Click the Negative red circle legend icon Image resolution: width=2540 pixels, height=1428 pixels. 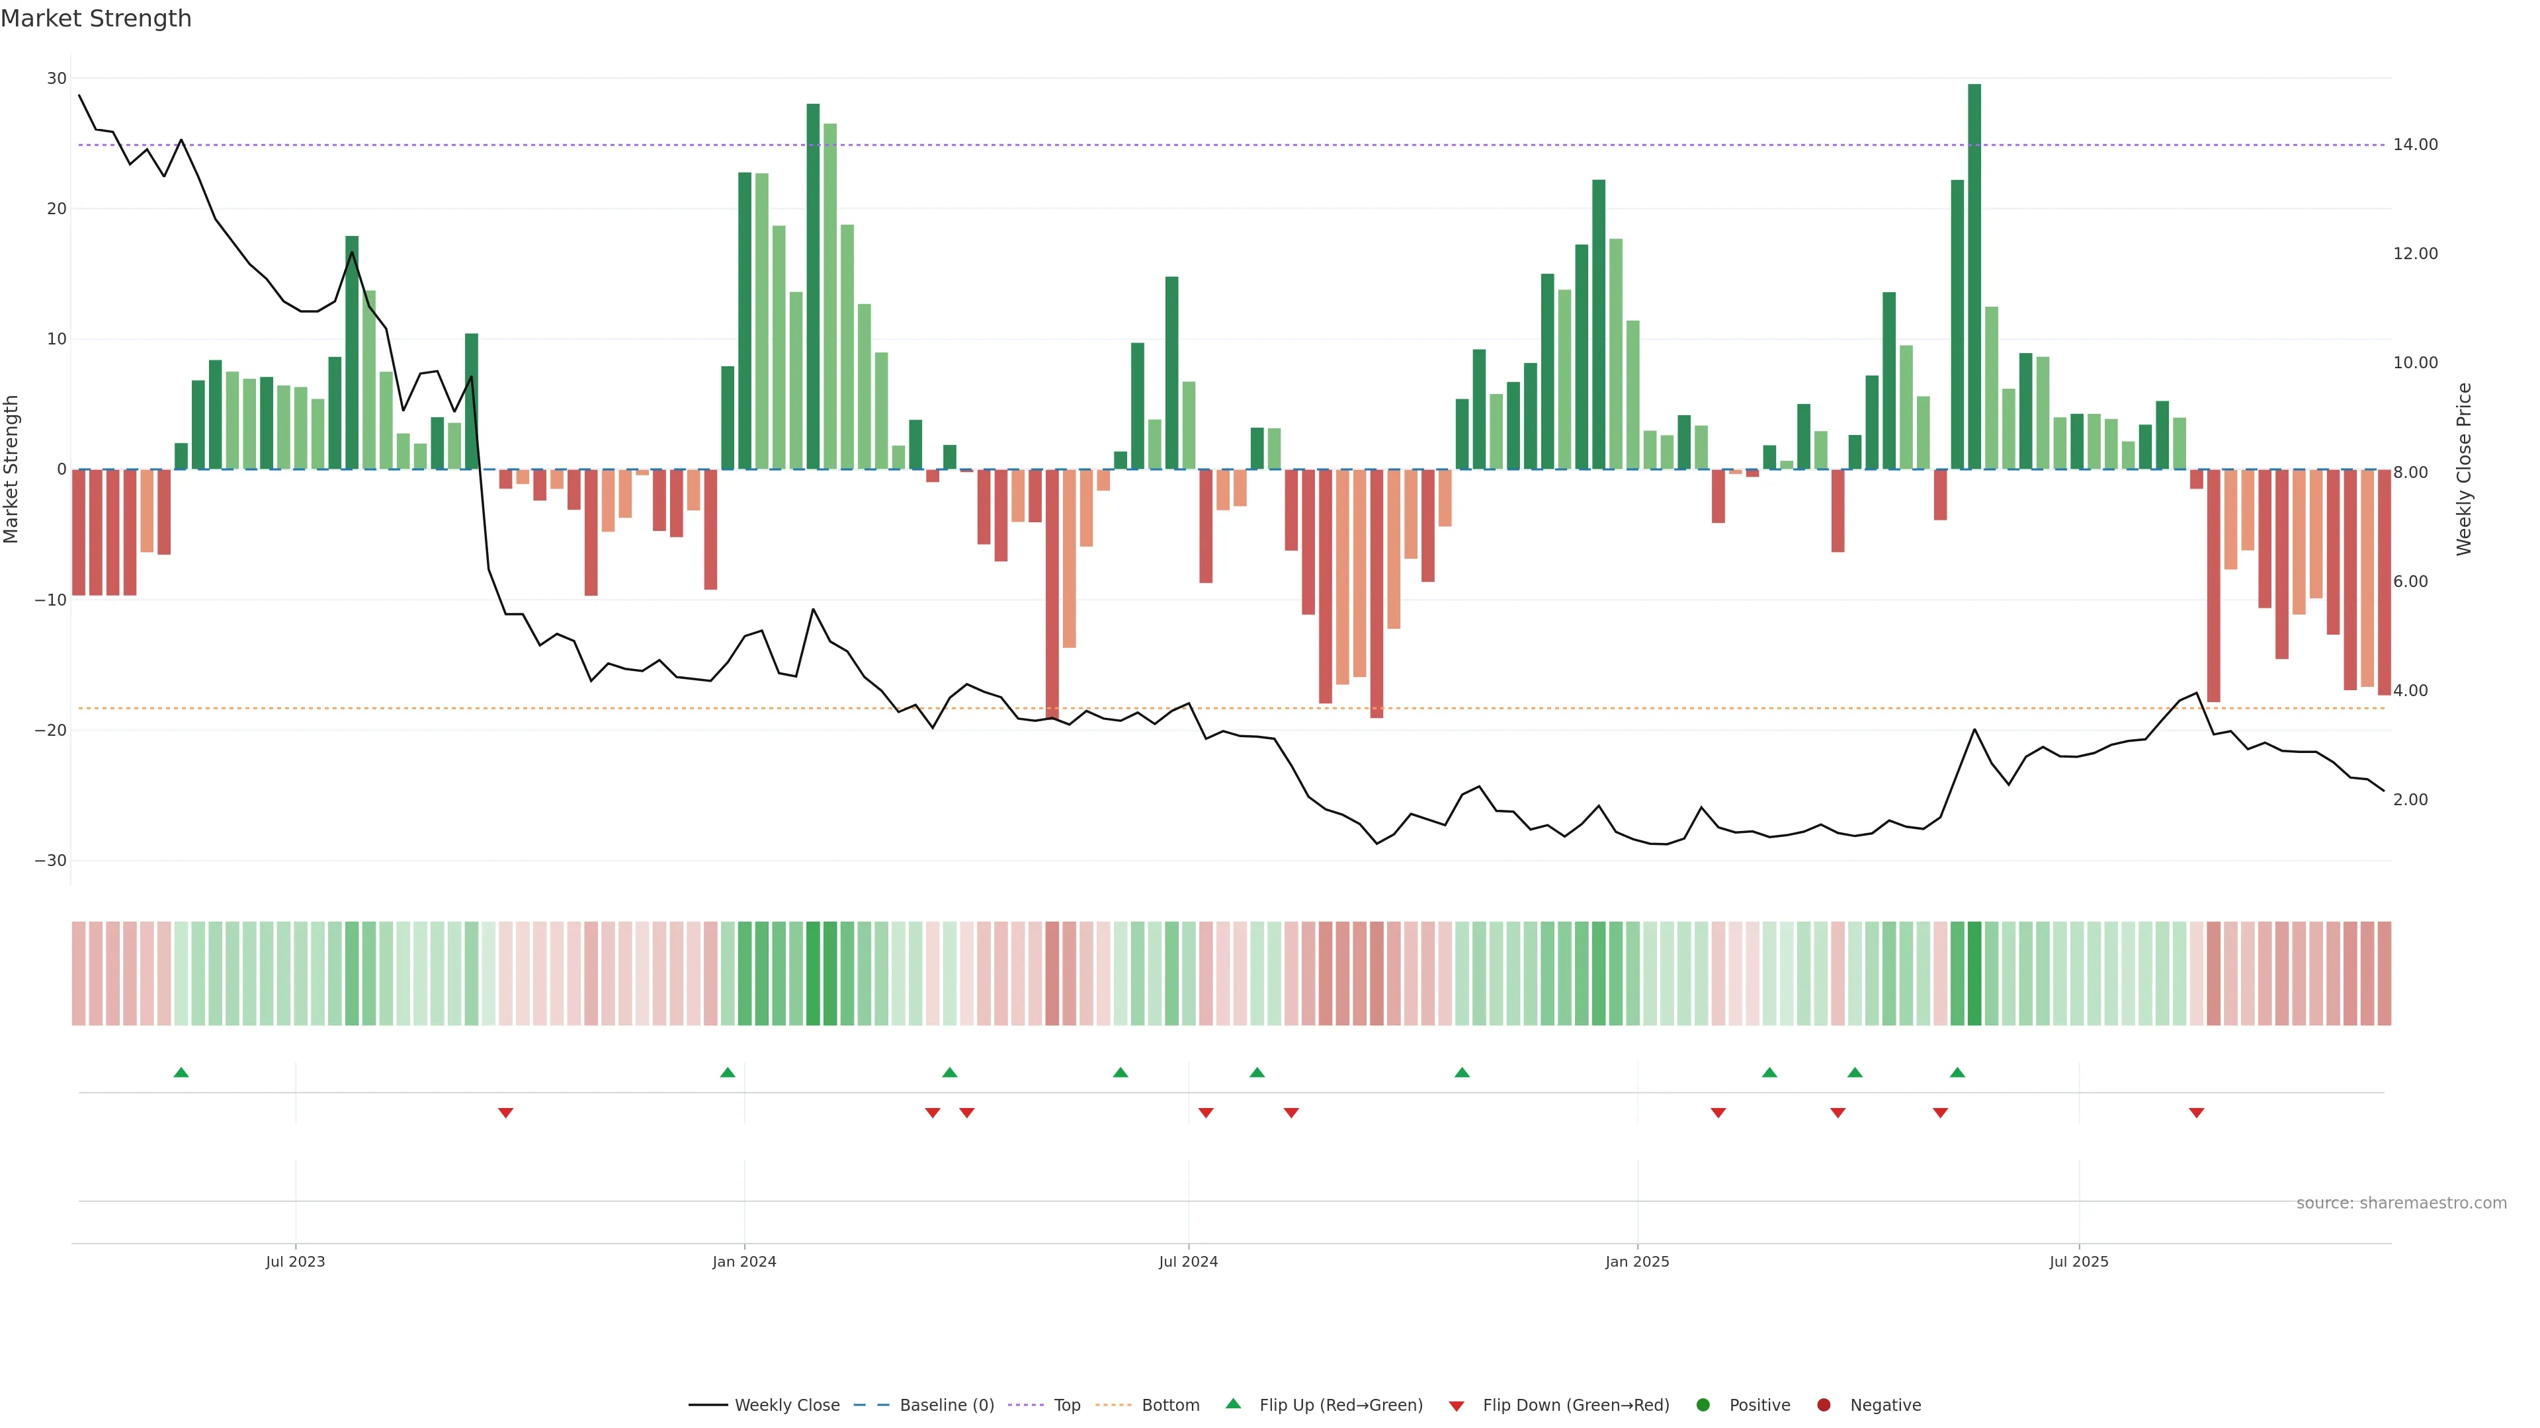click(x=1823, y=1404)
